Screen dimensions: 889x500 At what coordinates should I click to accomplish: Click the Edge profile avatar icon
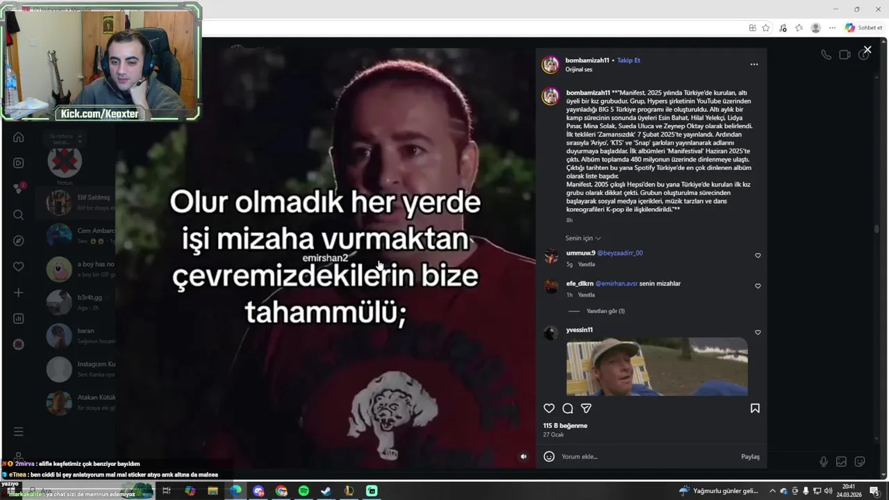click(x=816, y=28)
